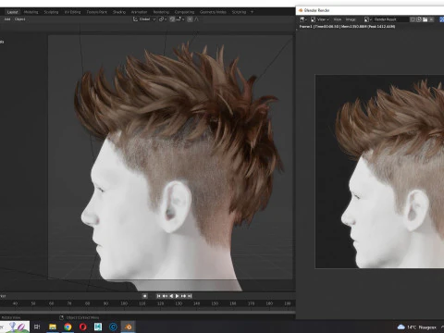The image size is (444, 333).
Task: Open the Scripting workspace tab
Action: click(239, 12)
